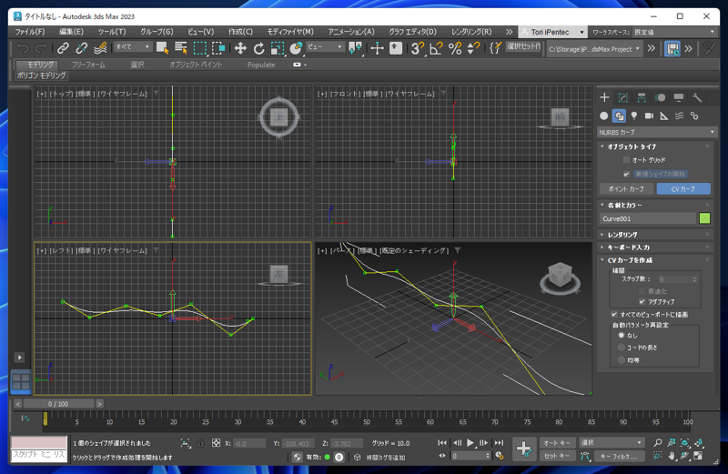Open the Hierarchy panel tab icon
The image size is (728, 474).
642,97
